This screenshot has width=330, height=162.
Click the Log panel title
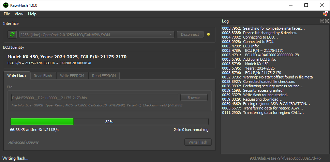pos(225,21)
